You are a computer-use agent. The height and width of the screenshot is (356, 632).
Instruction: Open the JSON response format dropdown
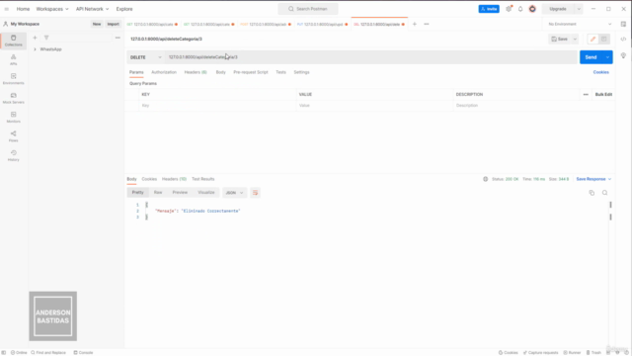(235, 193)
